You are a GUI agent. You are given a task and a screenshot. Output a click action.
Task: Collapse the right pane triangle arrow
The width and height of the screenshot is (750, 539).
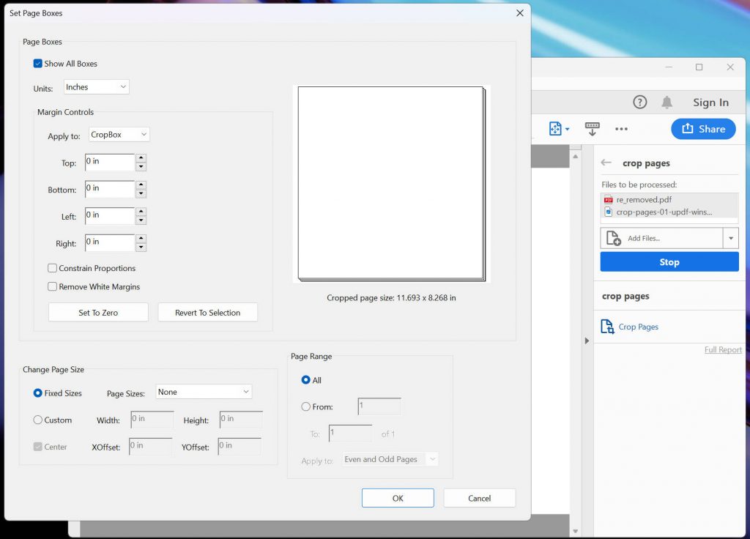pyautogui.click(x=587, y=341)
